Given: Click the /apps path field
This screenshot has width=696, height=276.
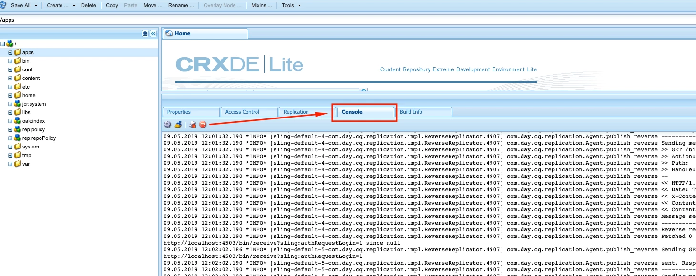Looking at the screenshot, I should coord(348,20).
